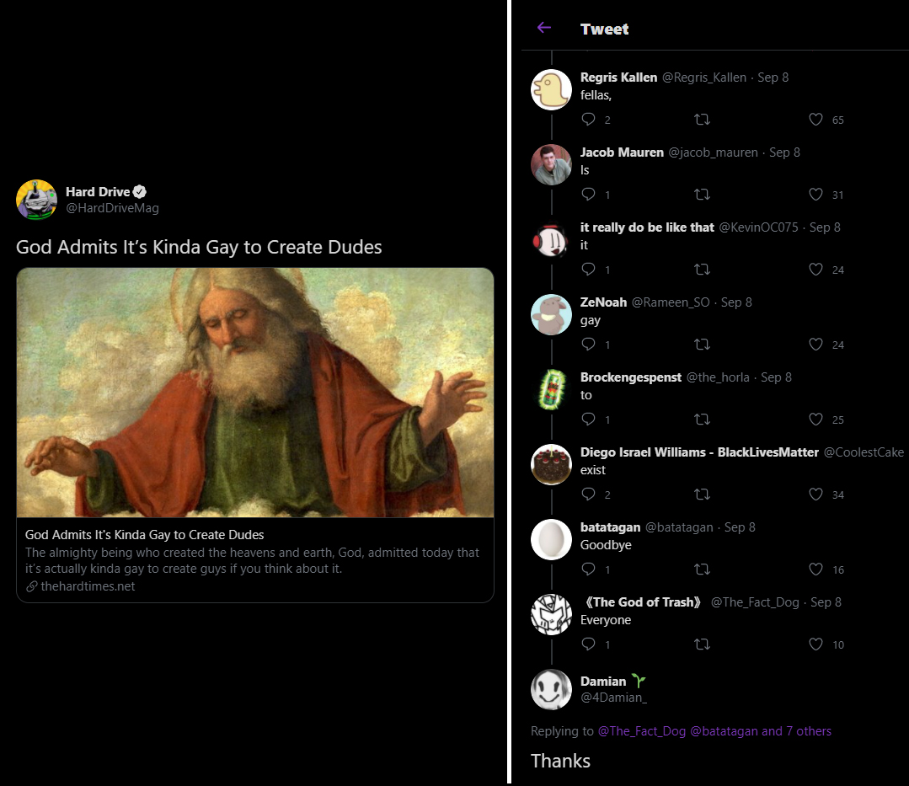Like Regris Kallen's "fellas," tweet
The width and height of the screenshot is (909, 786).
(815, 120)
